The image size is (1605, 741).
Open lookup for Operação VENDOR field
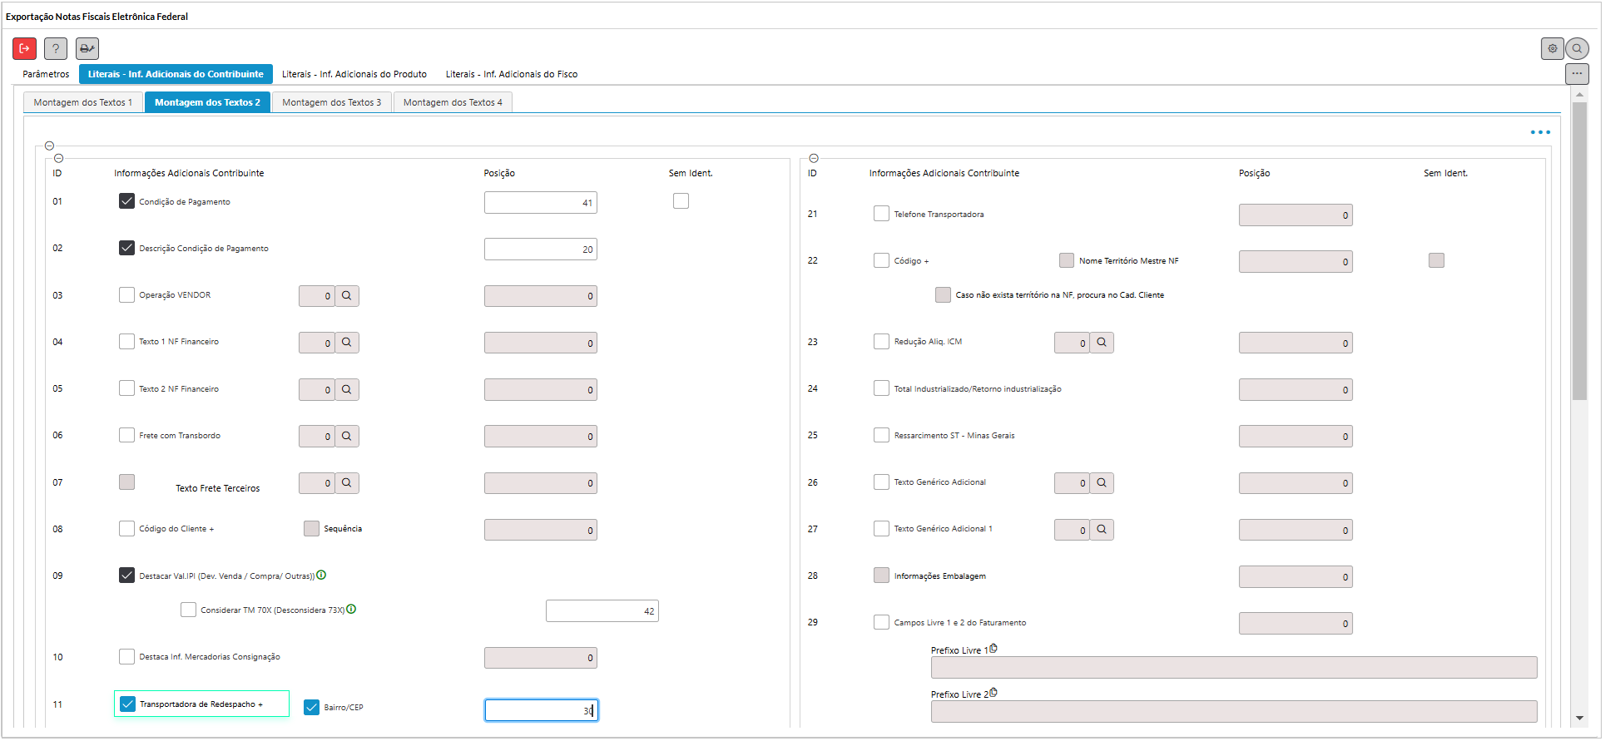pyautogui.click(x=347, y=296)
